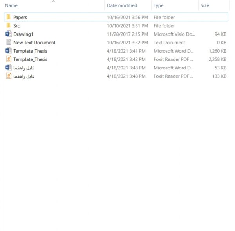Select the Src folder name
Image resolution: width=235 pixels, height=231 pixels.
click(x=16, y=26)
